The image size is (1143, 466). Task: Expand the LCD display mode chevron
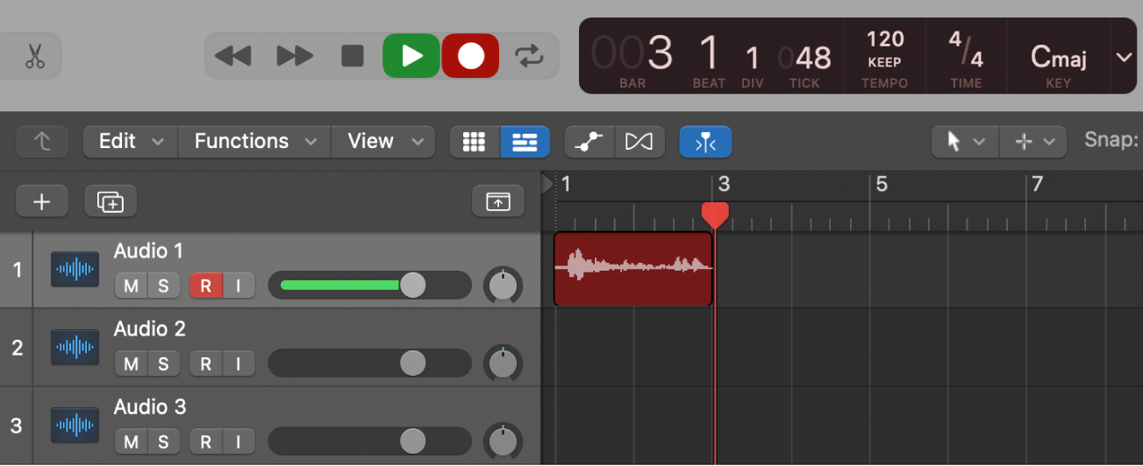1124,58
